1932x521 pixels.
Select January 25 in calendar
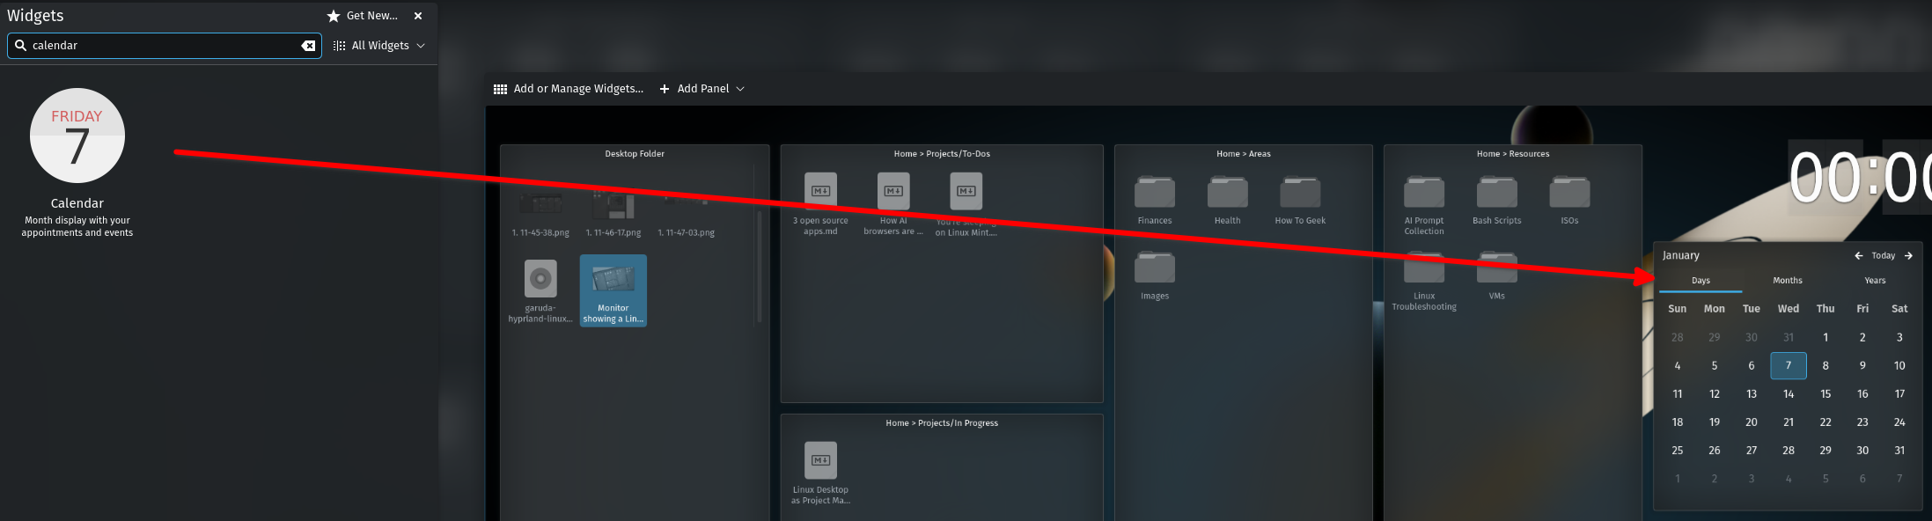click(x=1678, y=451)
